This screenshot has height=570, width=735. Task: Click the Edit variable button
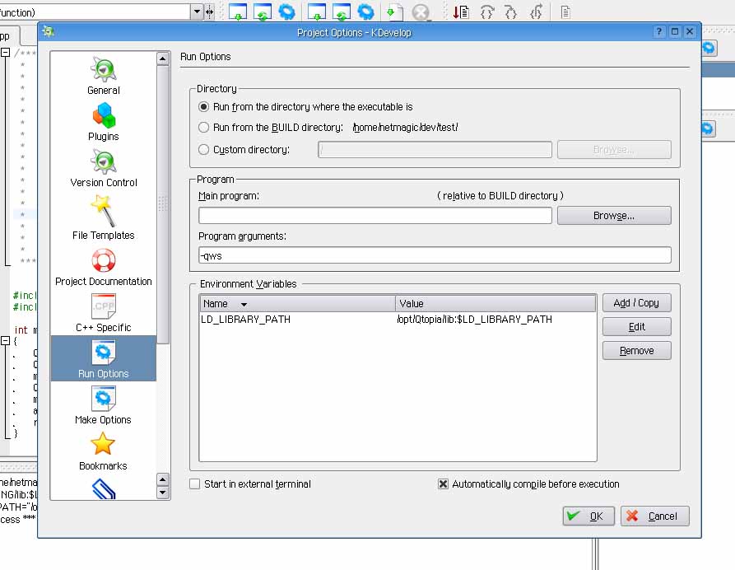[x=636, y=326]
